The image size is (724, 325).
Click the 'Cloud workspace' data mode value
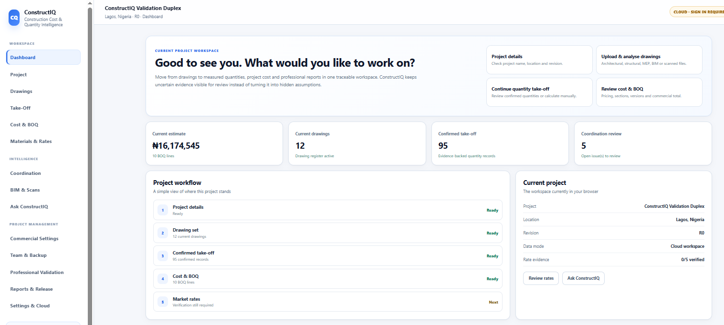687,246
